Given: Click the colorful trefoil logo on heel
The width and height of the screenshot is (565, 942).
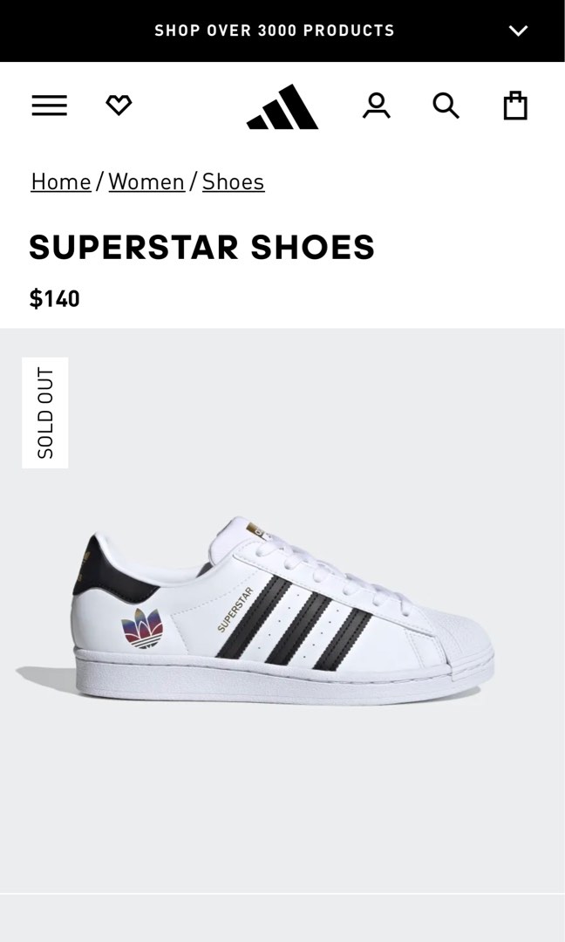Looking at the screenshot, I should point(142,628).
